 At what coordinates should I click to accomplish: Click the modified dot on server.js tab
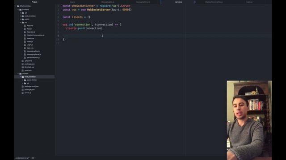[x=194, y=2]
